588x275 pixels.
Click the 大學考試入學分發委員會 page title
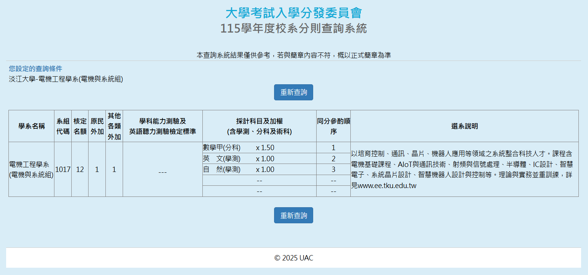pos(293,13)
